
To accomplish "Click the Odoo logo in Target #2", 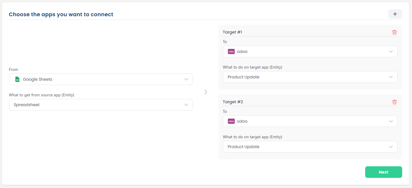I will click(231, 121).
